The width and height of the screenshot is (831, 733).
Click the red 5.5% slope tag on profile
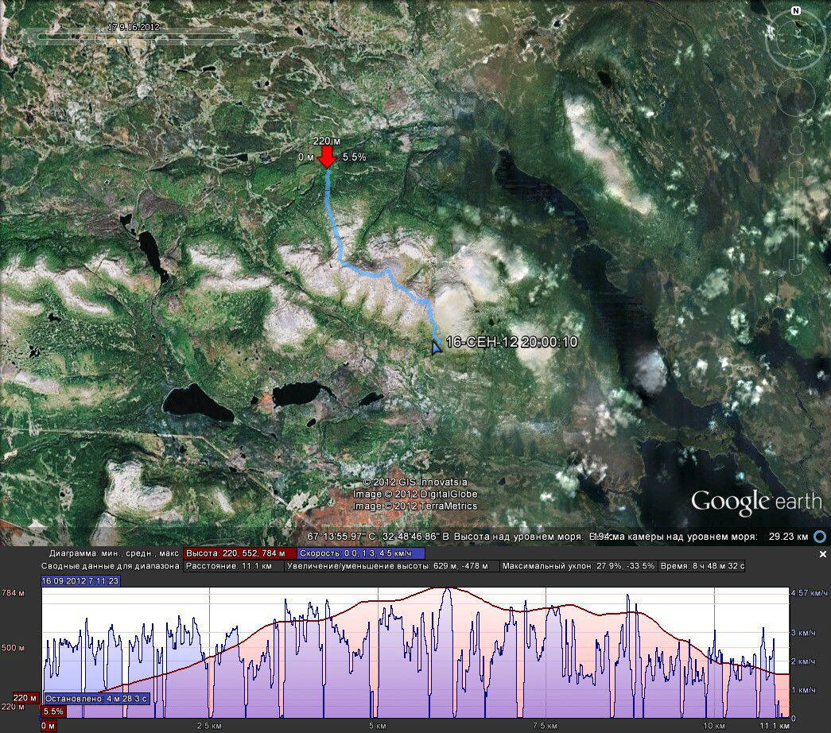click(x=53, y=712)
